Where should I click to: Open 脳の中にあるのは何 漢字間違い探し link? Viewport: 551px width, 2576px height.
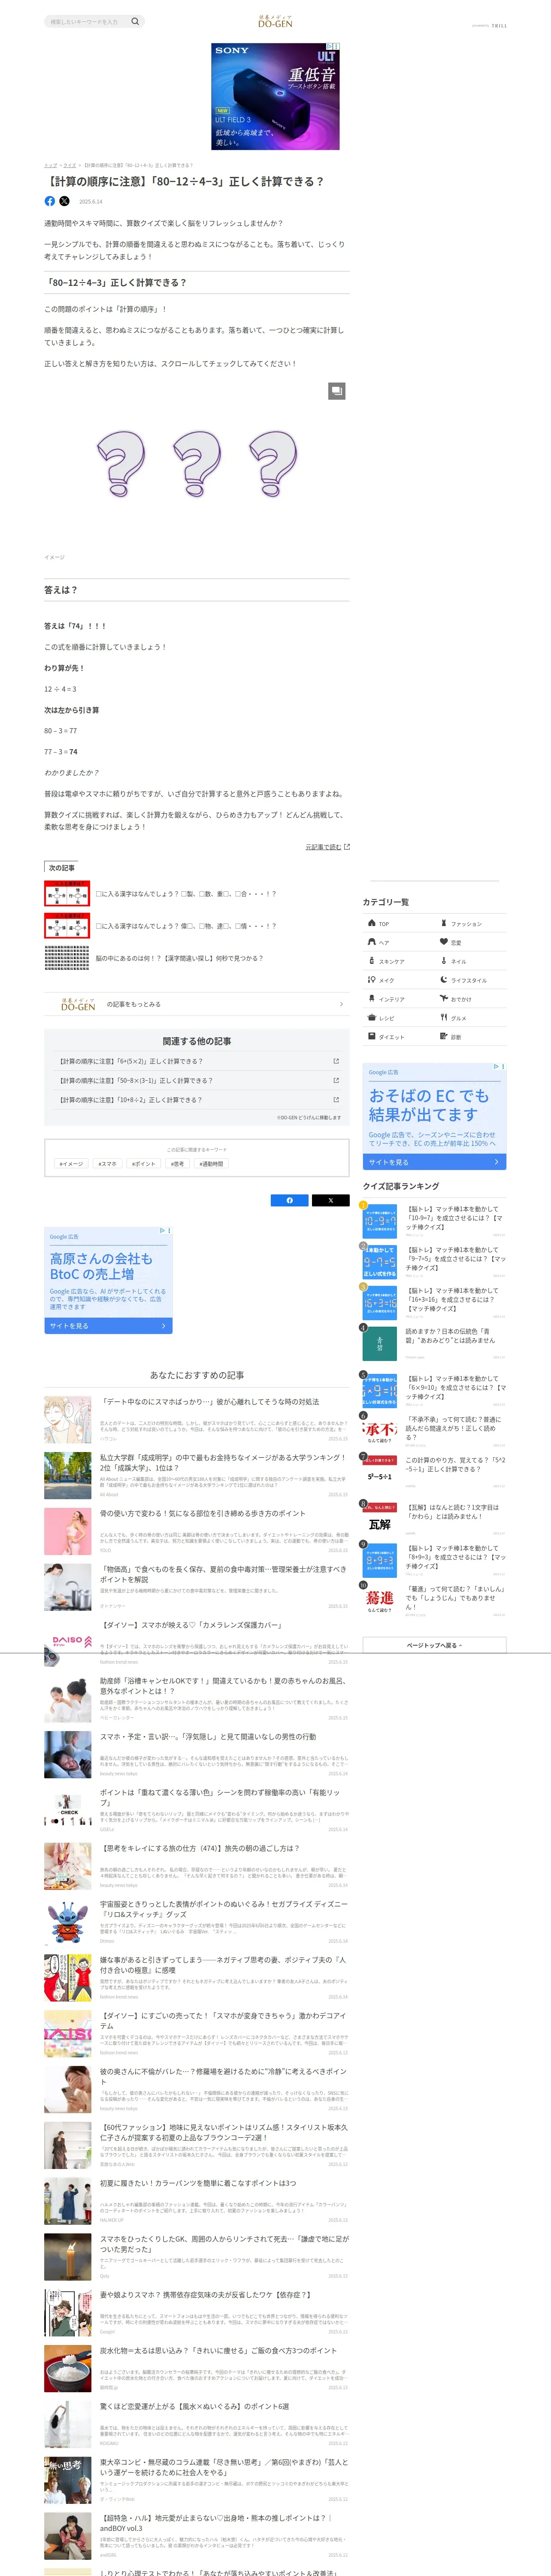[180, 958]
